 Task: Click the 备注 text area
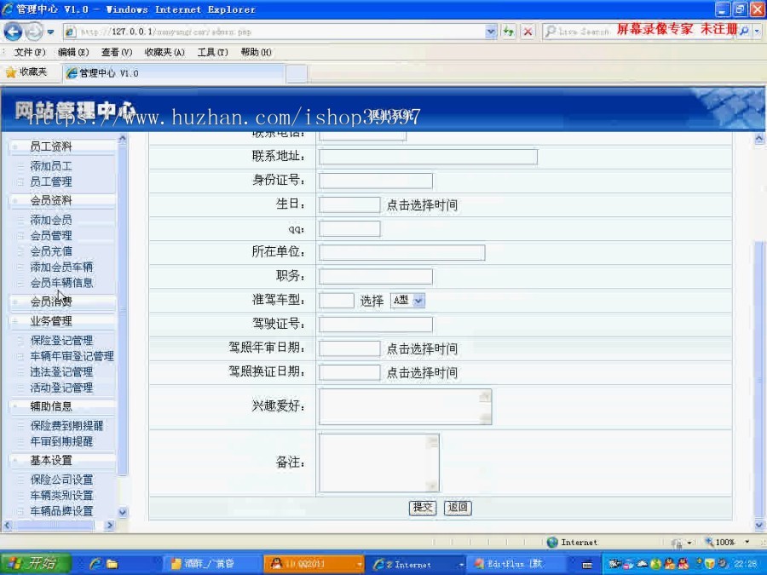(x=379, y=463)
